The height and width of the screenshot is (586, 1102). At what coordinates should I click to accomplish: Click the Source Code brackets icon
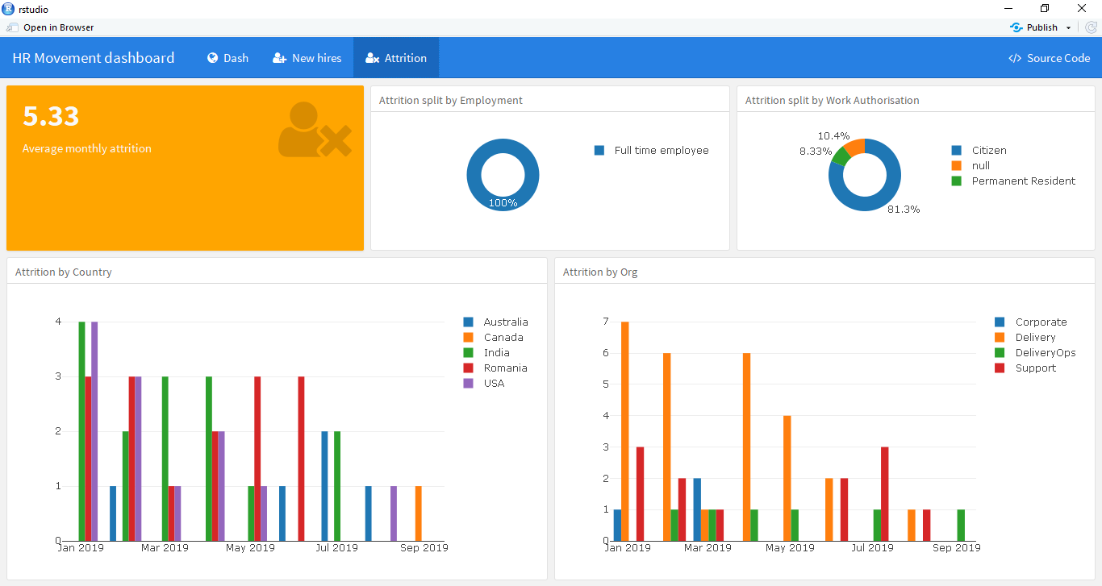[x=1015, y=58]
